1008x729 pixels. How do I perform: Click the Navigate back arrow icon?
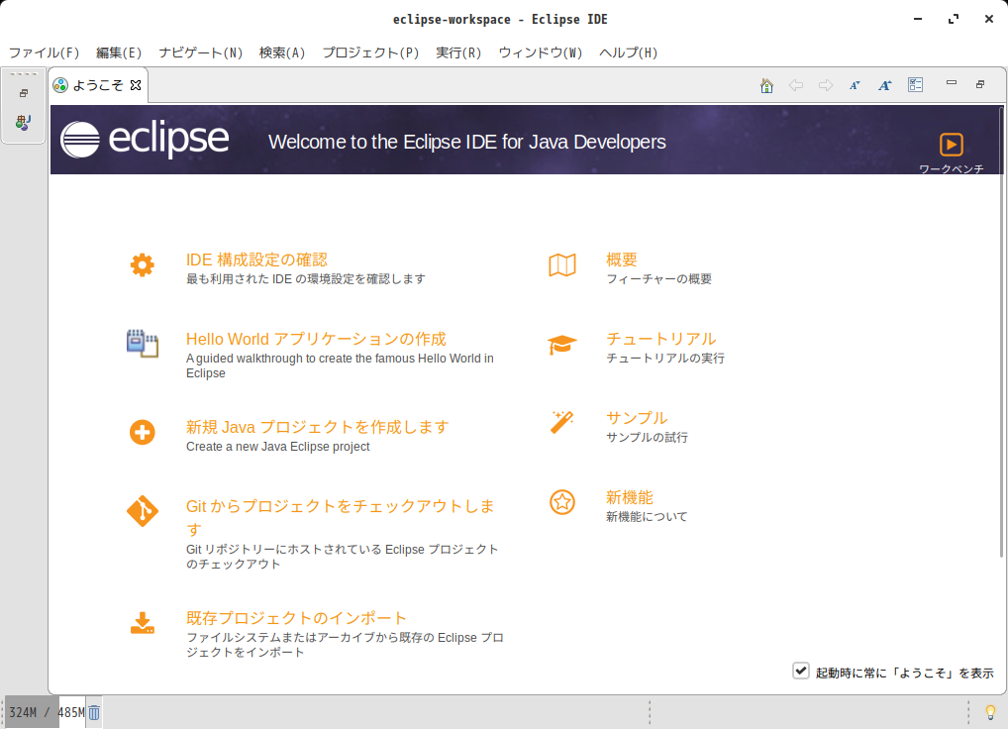796,85
